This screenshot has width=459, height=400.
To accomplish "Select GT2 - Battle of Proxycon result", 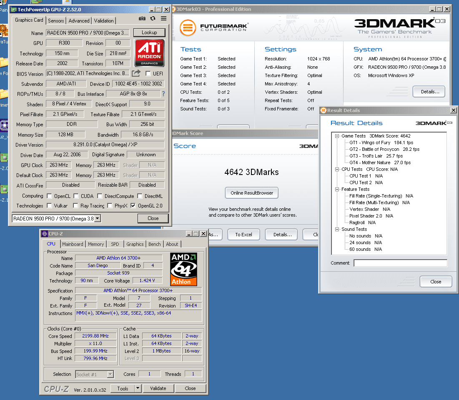I will [x=384, y=149].
